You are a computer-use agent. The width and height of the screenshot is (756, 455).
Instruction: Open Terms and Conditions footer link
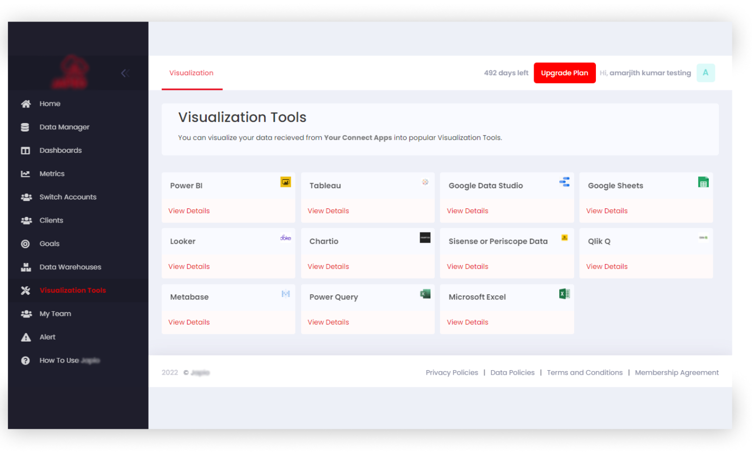pyautogui.click(x=585, y=373)
